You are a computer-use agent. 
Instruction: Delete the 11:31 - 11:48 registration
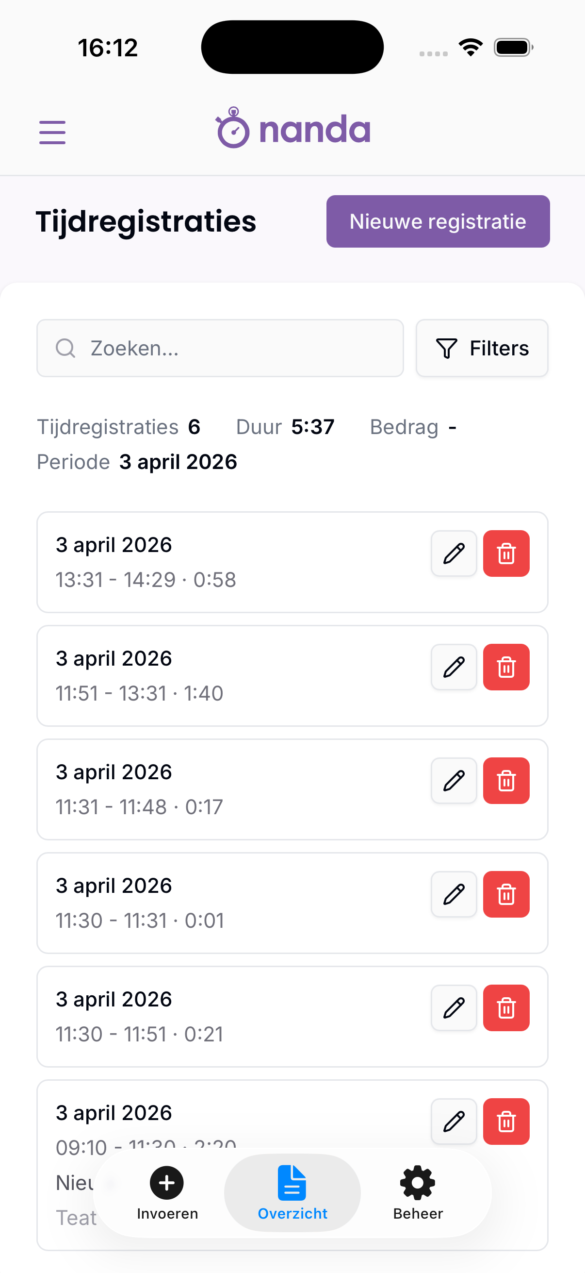(x=506, y=781)
